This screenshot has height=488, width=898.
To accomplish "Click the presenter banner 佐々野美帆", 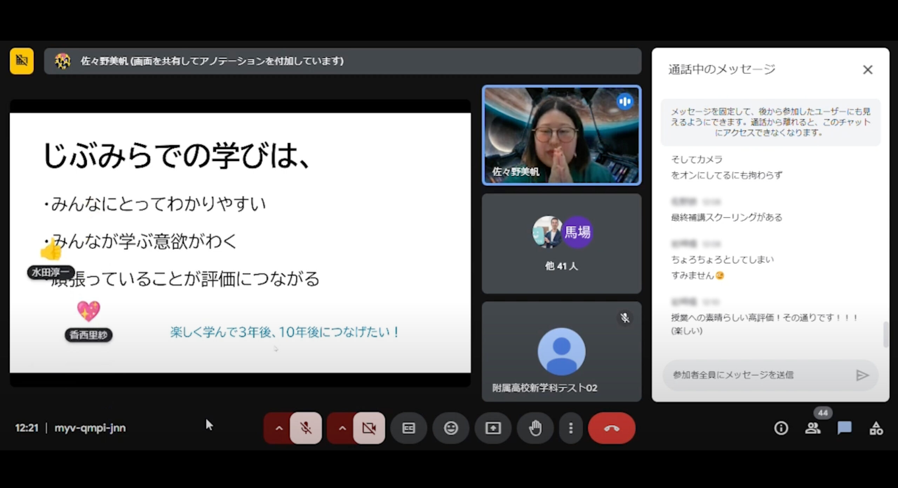I will [343, 61].
